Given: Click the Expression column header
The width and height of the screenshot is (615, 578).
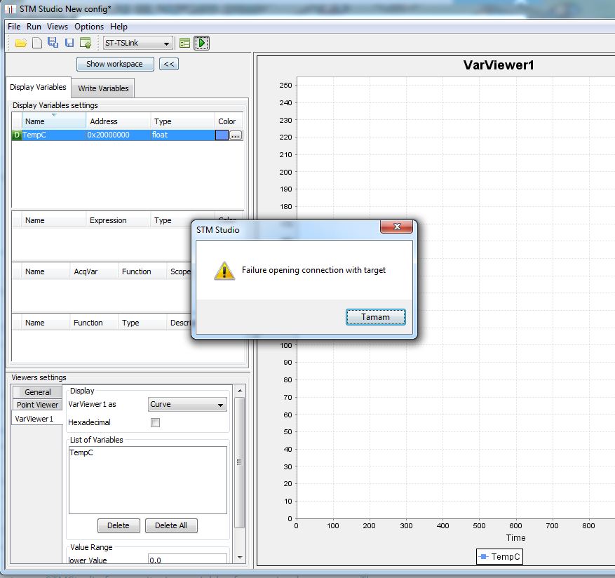Looking at the screenshot, I should coord(118,220).
